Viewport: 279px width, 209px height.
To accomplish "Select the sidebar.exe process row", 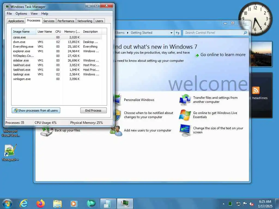I will tap(57, 60).
